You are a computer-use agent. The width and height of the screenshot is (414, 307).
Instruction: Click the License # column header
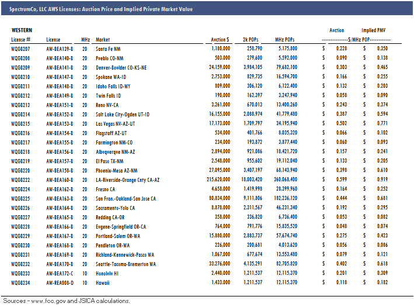click(x=20, y=39)
